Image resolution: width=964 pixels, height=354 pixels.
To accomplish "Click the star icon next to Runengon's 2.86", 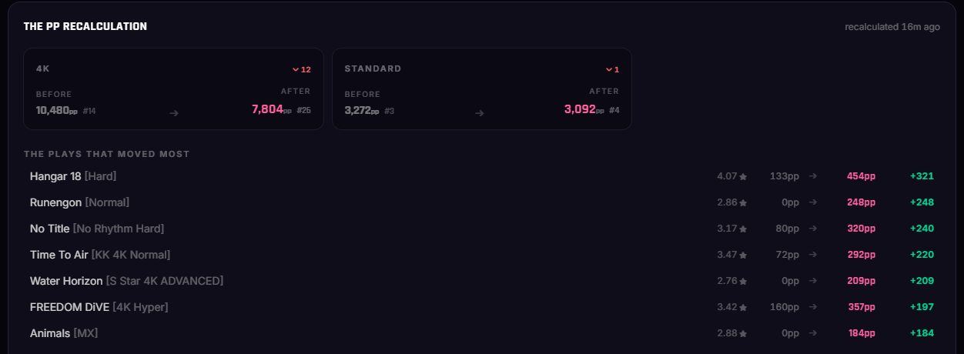I will coord(743,202).
